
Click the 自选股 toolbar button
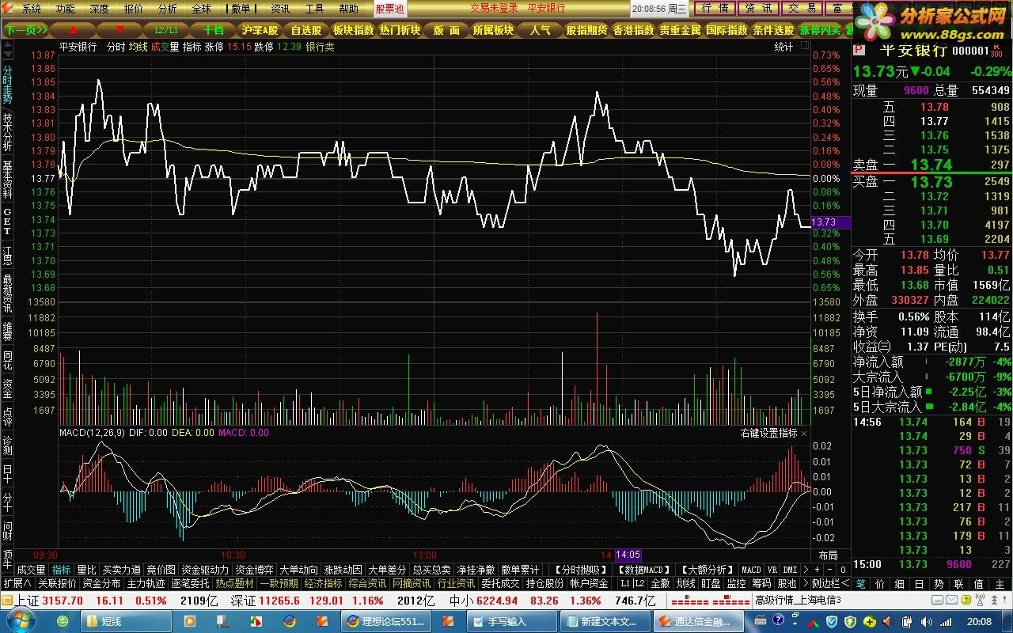coord(305,30)
